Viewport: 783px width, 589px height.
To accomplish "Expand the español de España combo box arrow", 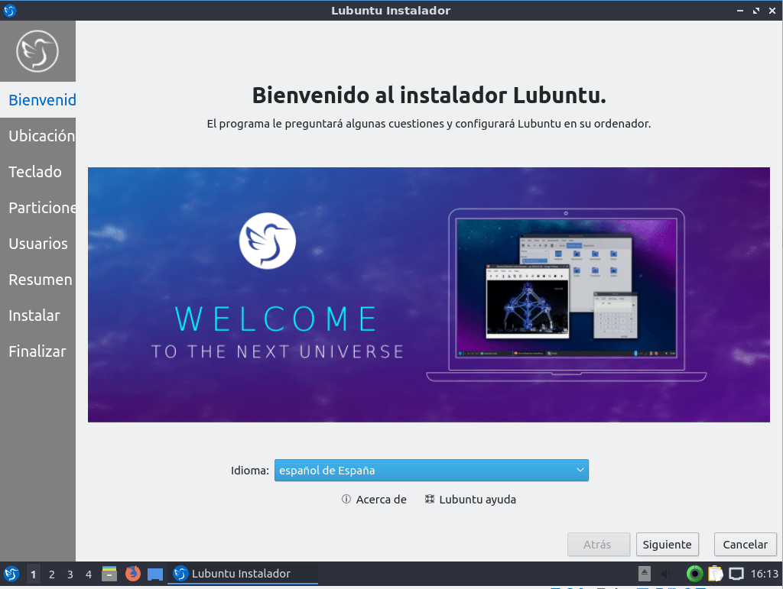I will click(x=579, y=470).
